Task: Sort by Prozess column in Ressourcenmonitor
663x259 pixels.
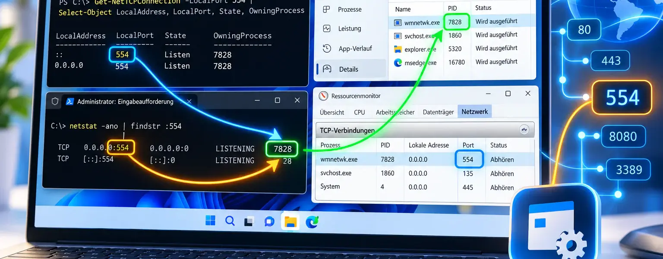Action: [x=330, y=145]
